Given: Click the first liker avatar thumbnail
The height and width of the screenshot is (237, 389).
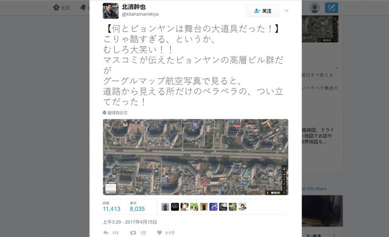Looking at the screenshot, I should (x=165, y=207).
